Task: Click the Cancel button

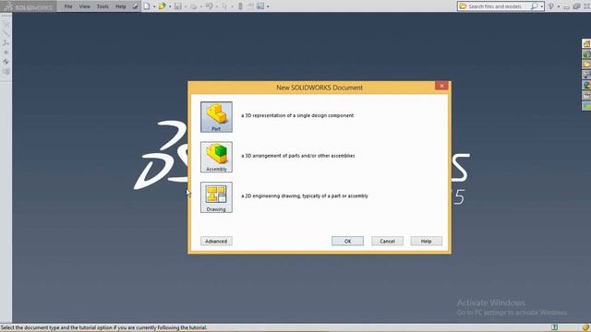Action: (x=387, y=241)
